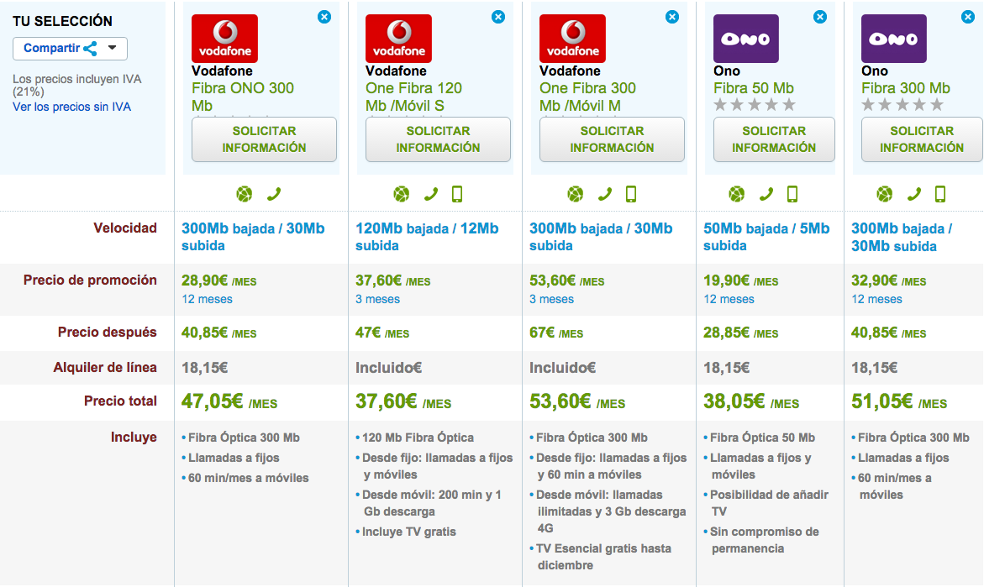
Task: Click mobile phone icon under Ono Fibra 50 Mb
Action: click(x=792, y=194)
